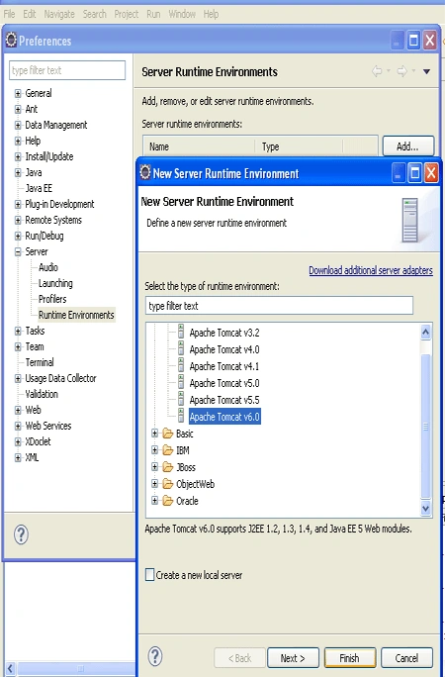The width and height of the screenshot is (445, 677).
Task: Click the Oracle folder icon
Action: pos(168,501)
